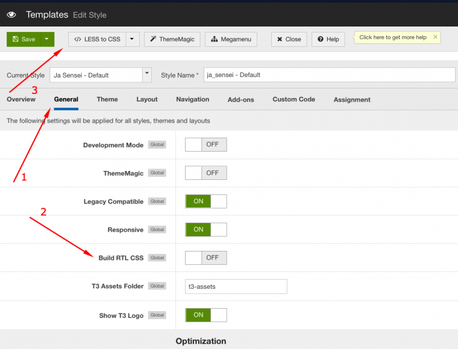The width and height of the screenshot is (458, 349).
Task: Dismiss the 'Click here to get more help' tooltip
Action: [x=435, y=37]
